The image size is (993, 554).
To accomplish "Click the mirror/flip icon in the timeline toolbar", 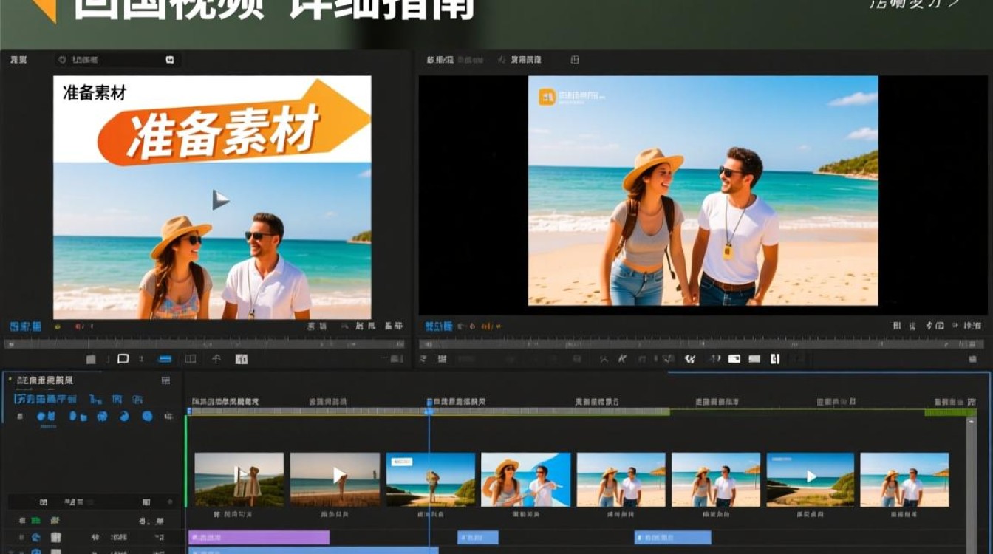I will (715, 360).
